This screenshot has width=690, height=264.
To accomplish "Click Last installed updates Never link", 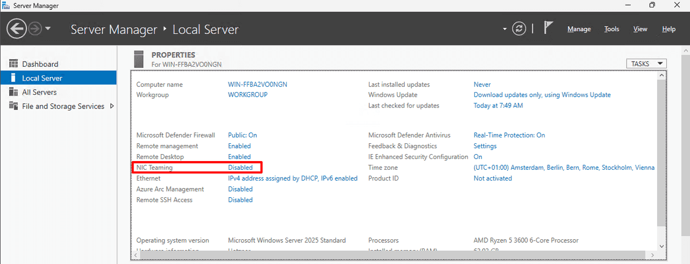I will 482,85.
